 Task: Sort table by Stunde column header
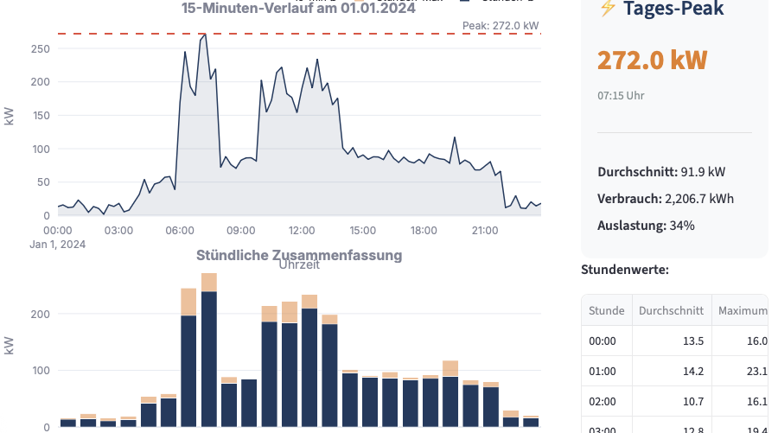606,310
